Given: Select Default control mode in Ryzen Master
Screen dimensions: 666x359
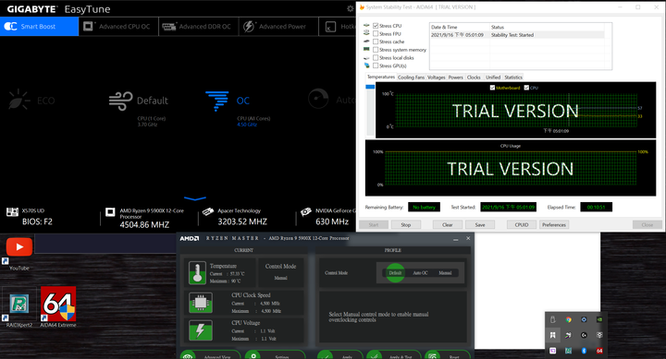Looking at the screenshot, I should pyautogui.click(x=395, y=273).
